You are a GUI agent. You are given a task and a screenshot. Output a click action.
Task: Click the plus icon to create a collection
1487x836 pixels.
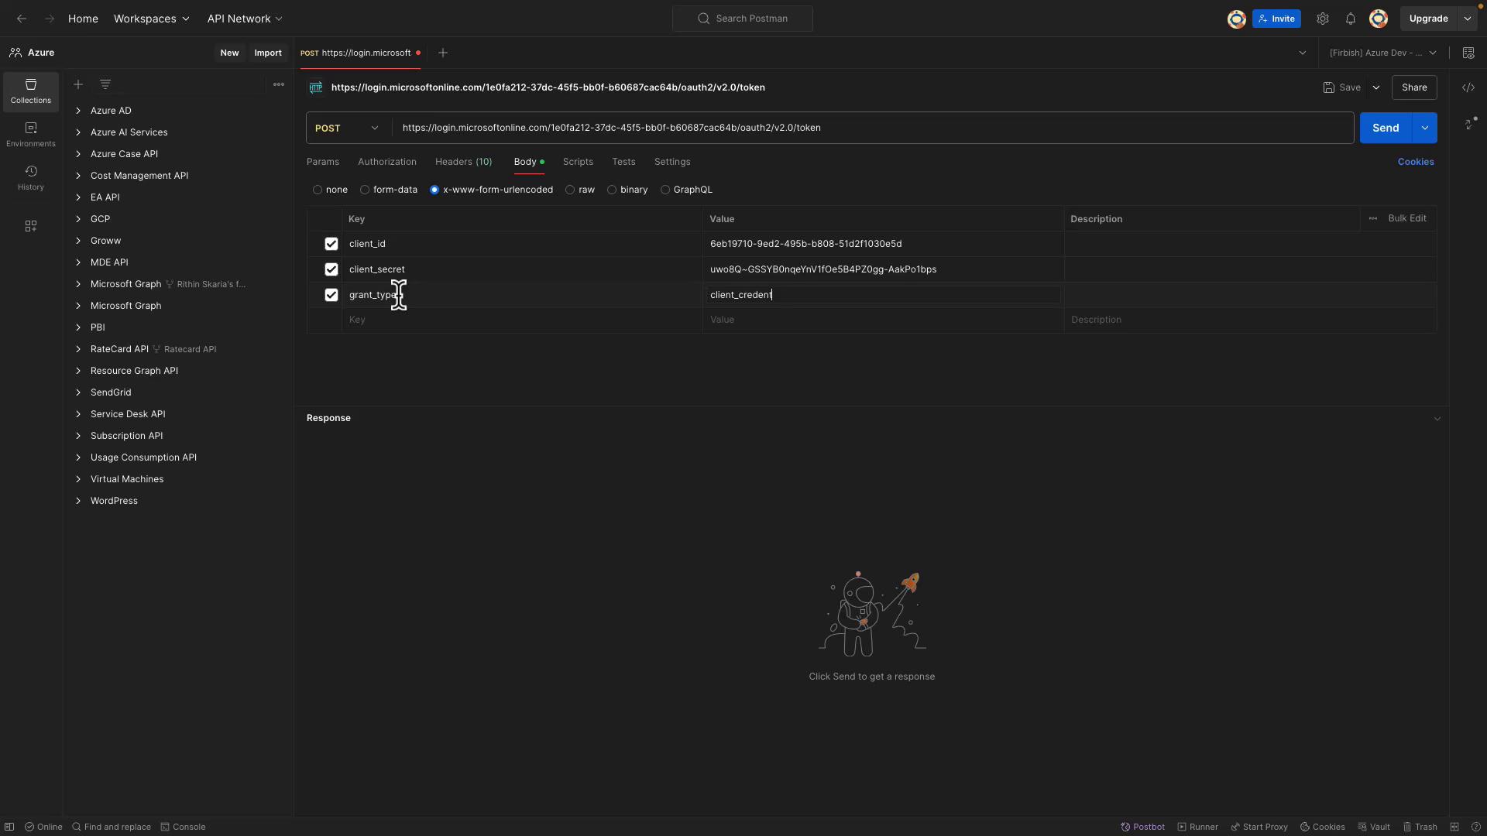(78, 84)
